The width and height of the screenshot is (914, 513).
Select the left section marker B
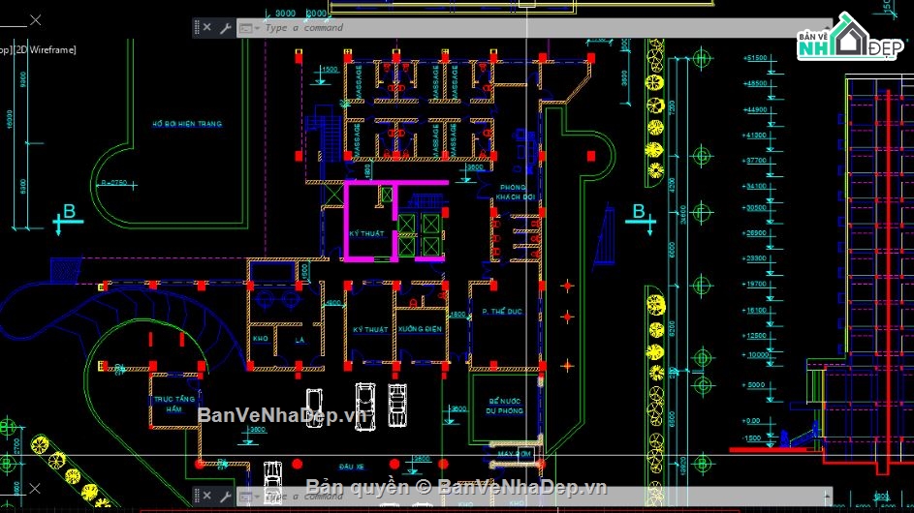pos(67,215)
